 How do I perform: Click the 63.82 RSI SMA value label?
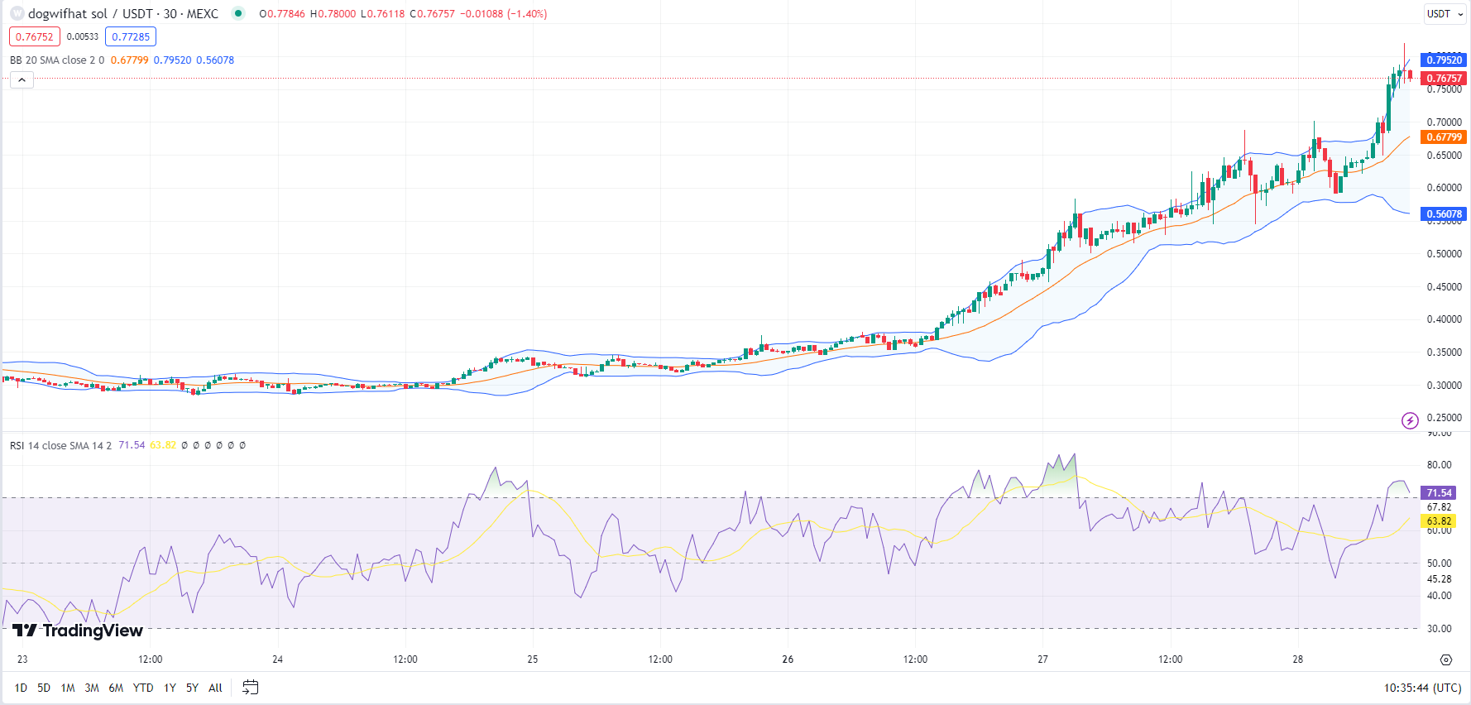1439,521
